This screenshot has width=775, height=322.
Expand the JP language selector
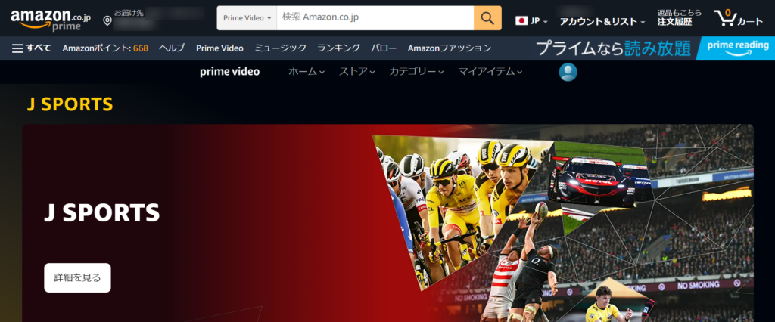tap(531, 21)
